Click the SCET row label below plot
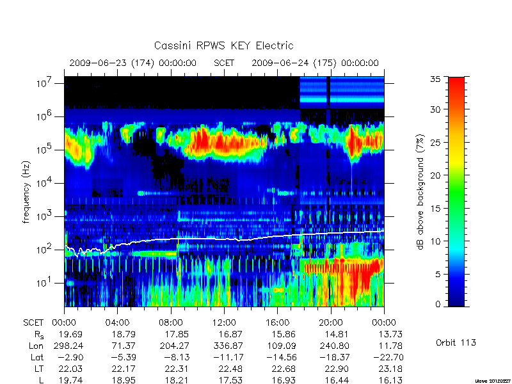Screen dimensions: 512x384 click(33, 323)
